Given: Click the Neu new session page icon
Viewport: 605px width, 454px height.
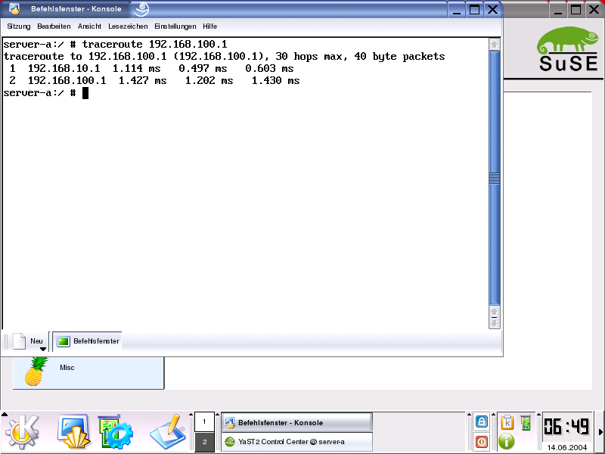Looking at the screenshot, I should [x=20, y=341].
